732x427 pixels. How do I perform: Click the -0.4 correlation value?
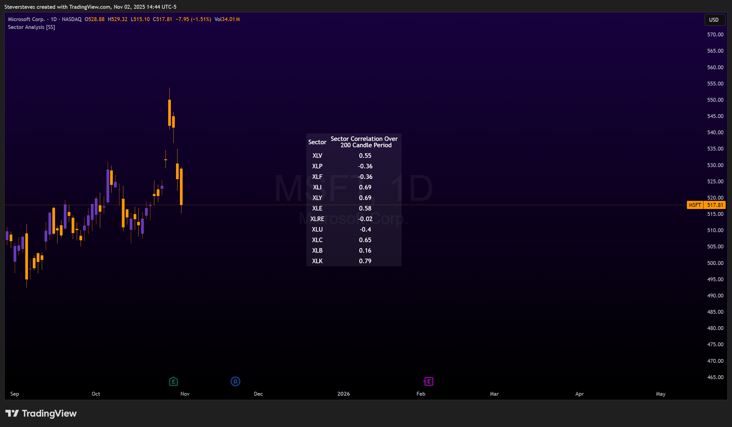365,229
